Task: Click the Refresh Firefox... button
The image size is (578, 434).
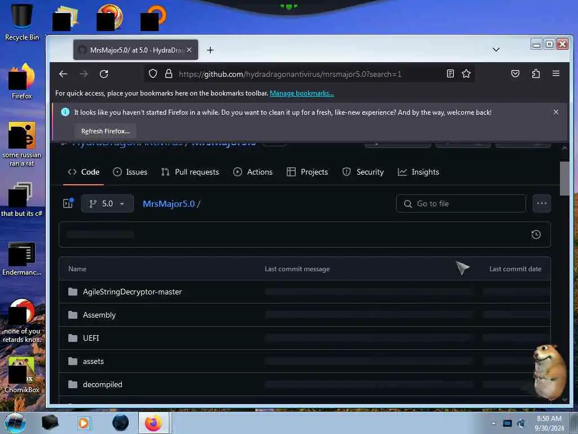Action: pos(106,131)
